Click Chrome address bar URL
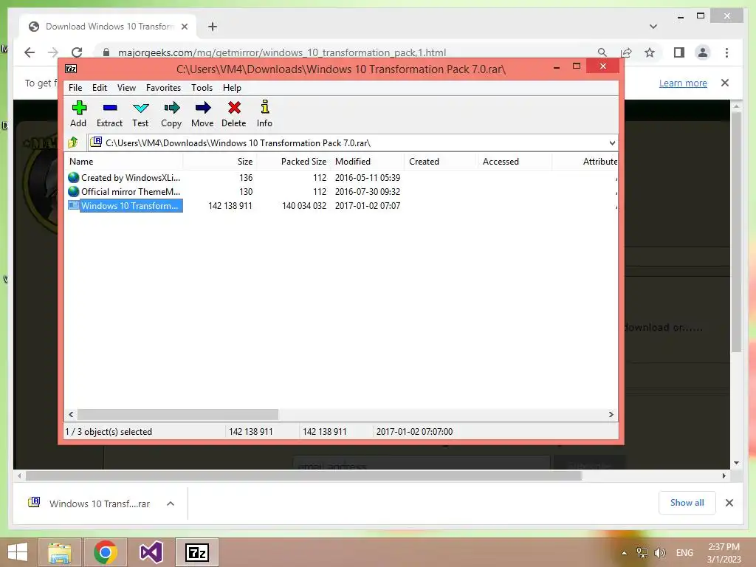 [x=282, y=52]
